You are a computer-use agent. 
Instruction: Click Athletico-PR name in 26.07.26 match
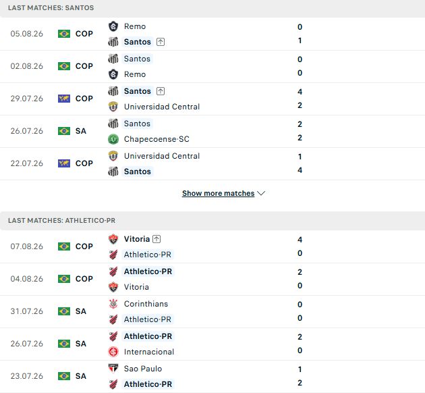(x=148, y=336)
